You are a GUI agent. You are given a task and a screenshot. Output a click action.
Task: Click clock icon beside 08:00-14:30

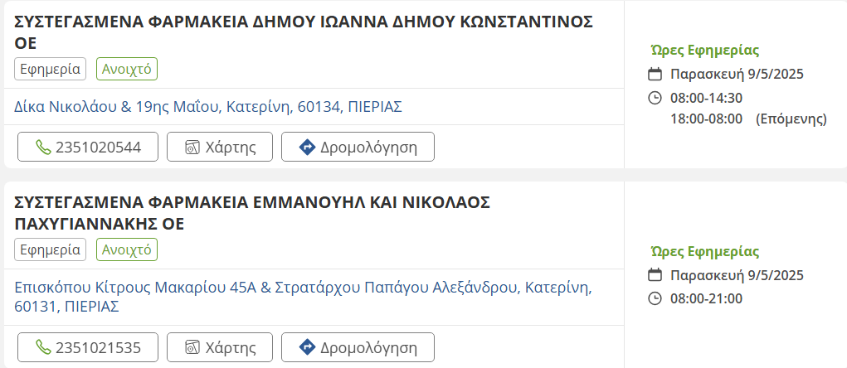tap(655, 98)
